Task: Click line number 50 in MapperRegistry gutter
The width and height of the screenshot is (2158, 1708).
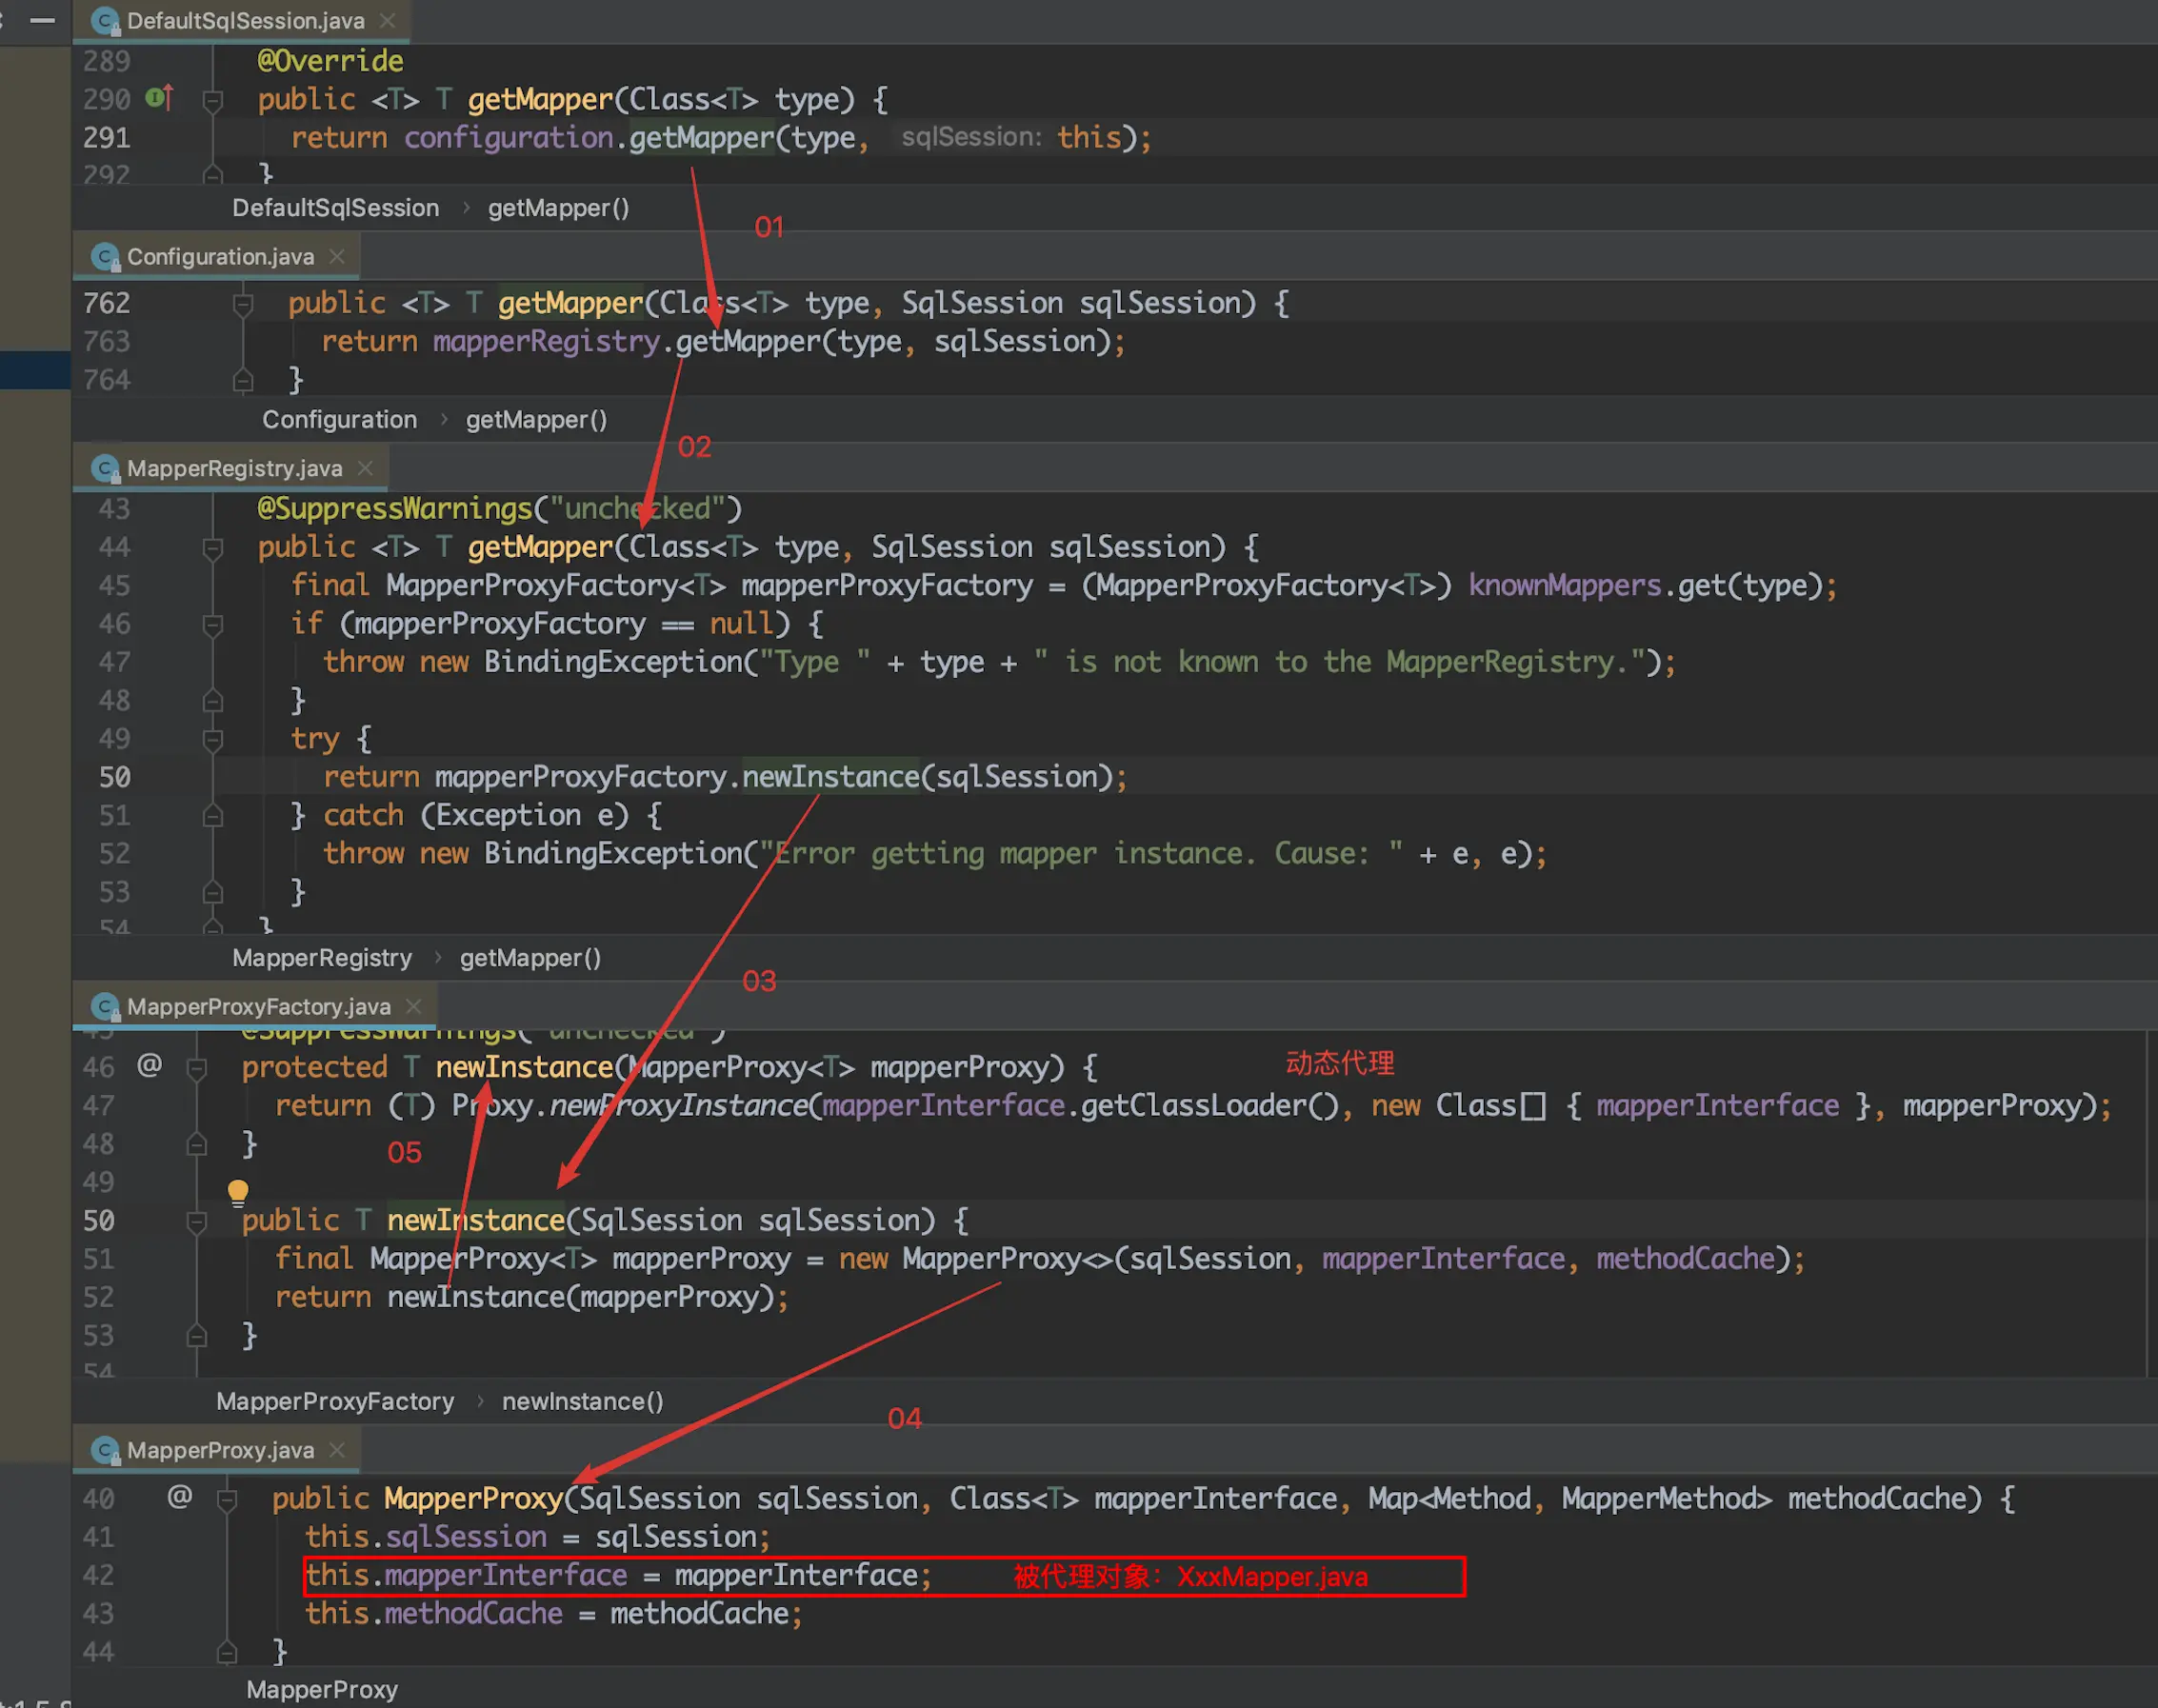Action: [114, 777]
